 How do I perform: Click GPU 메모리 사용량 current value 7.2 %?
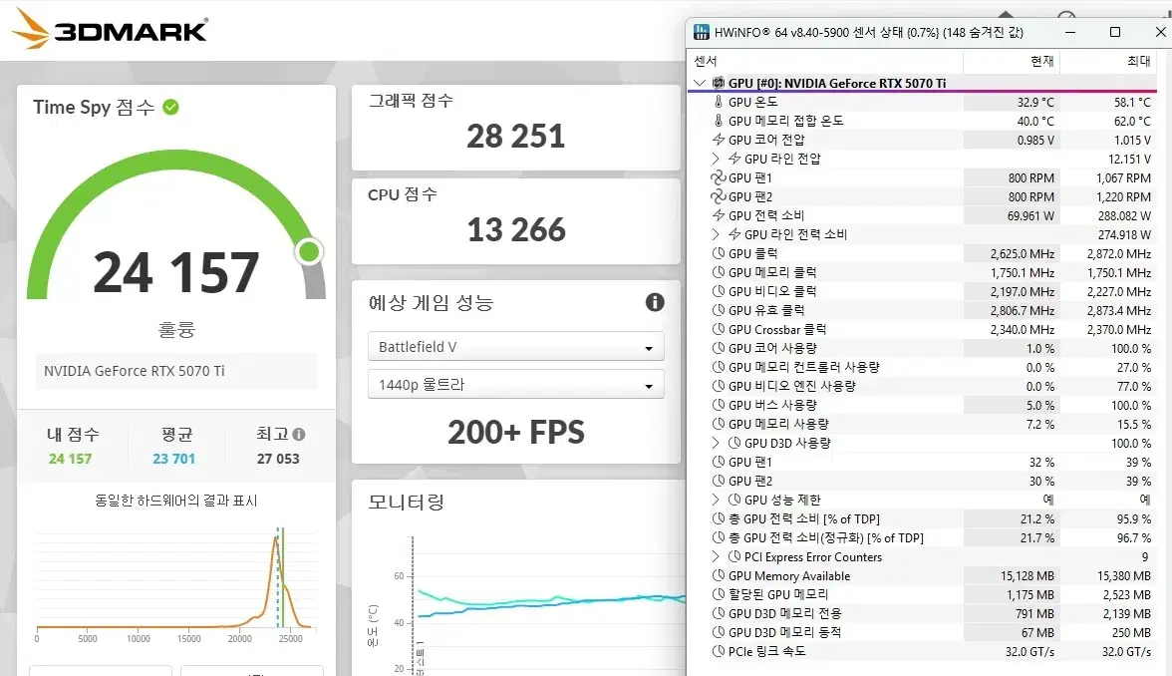click(x=1040, y=425)
